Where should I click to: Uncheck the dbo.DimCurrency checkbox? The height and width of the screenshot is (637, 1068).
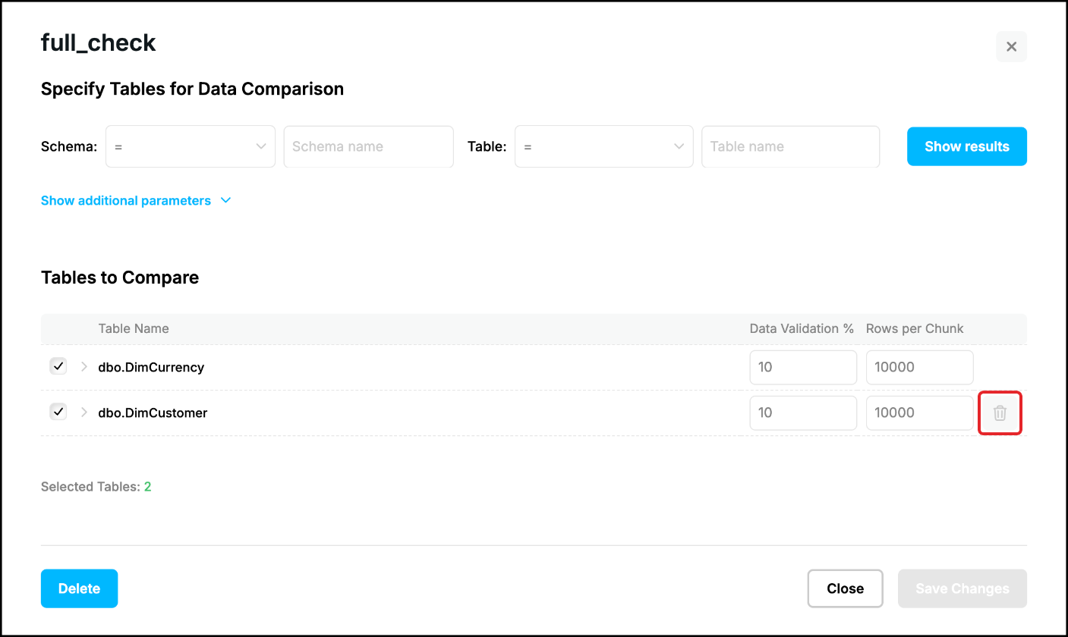[x=58, y=366]
